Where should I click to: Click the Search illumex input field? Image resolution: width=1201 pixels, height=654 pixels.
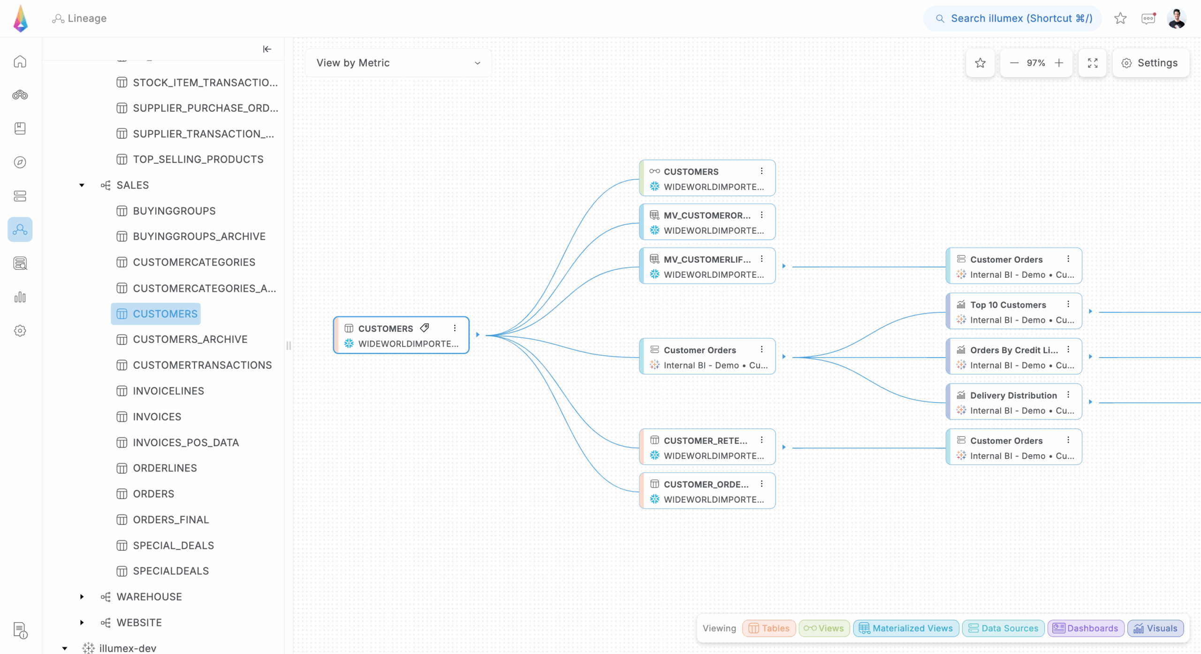pos(1011,18)
